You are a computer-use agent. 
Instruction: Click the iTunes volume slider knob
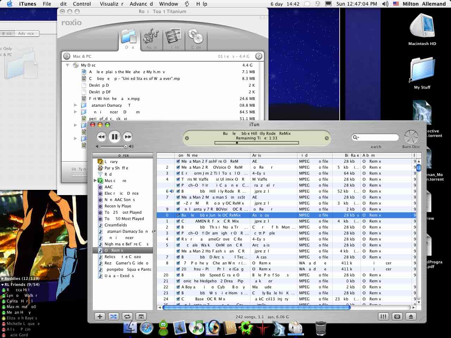pos(125,146)
